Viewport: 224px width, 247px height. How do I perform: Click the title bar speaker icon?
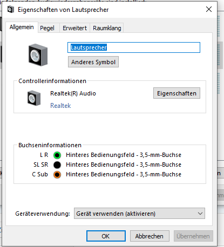(11, 10)
